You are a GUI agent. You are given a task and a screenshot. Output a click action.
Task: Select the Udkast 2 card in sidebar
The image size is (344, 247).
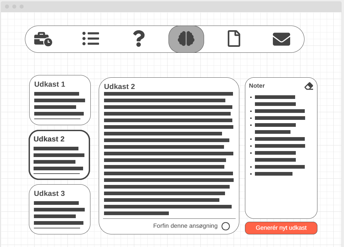pos(59,155)
